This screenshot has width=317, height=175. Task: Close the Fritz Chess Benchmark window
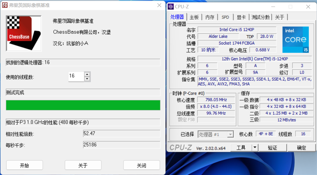coord(159,5)
